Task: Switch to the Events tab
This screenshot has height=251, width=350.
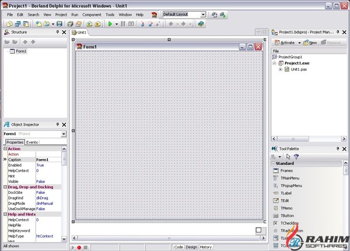Action: pos(32,142)
